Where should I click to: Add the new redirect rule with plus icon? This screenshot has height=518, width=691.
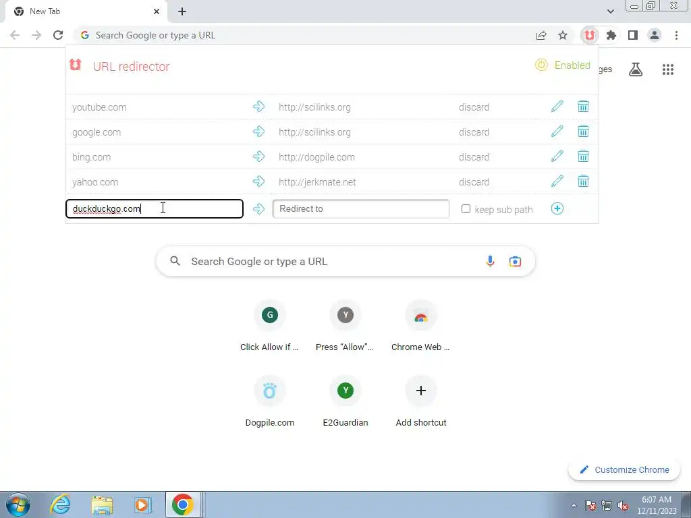[x=557, y=208]
